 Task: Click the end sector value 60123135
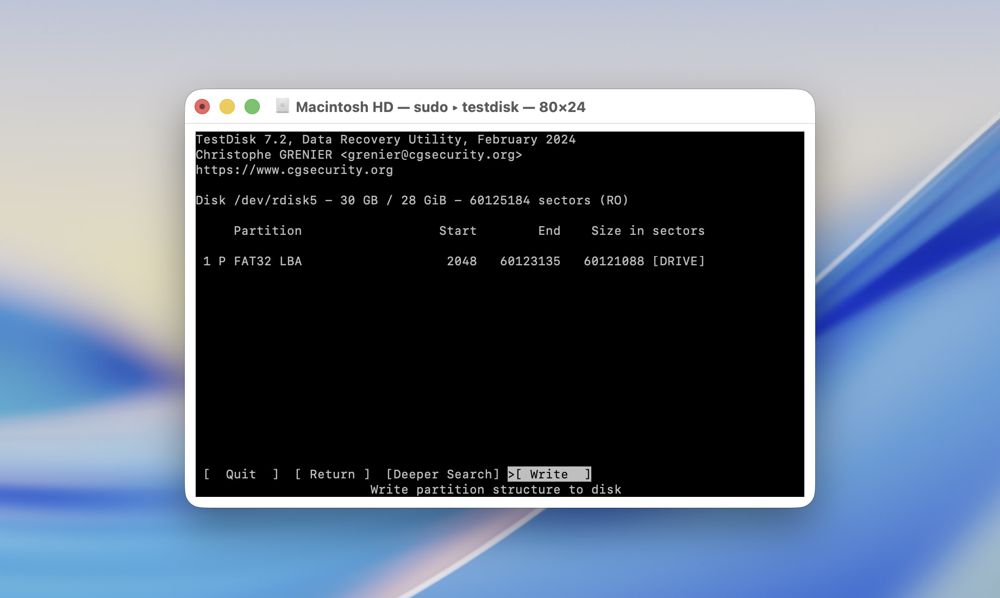[530, 261]
